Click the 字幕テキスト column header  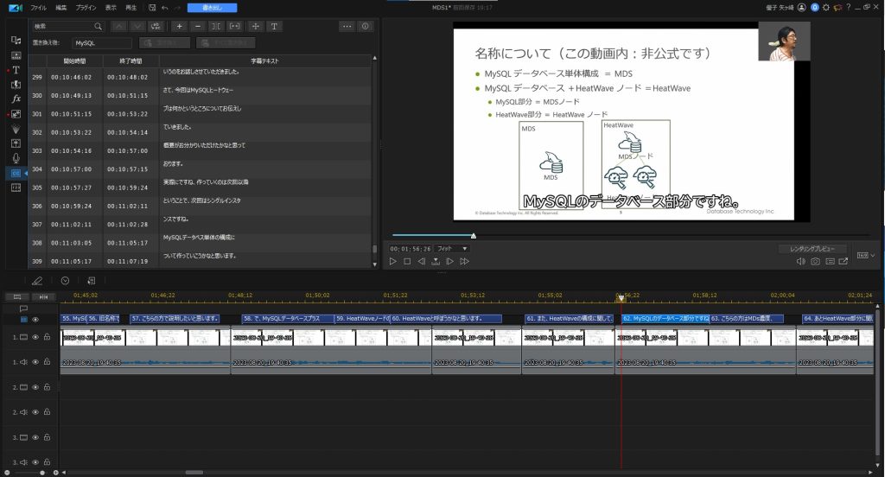(264, 61)
